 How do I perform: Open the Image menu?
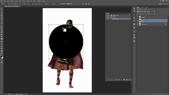coord(12,1)
